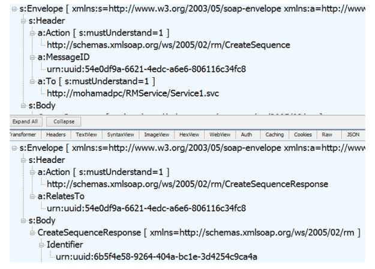The image size is (375, 269).
Task: Collapse the a:RelatesTo node in response
Action: click(x=32, y=196)
